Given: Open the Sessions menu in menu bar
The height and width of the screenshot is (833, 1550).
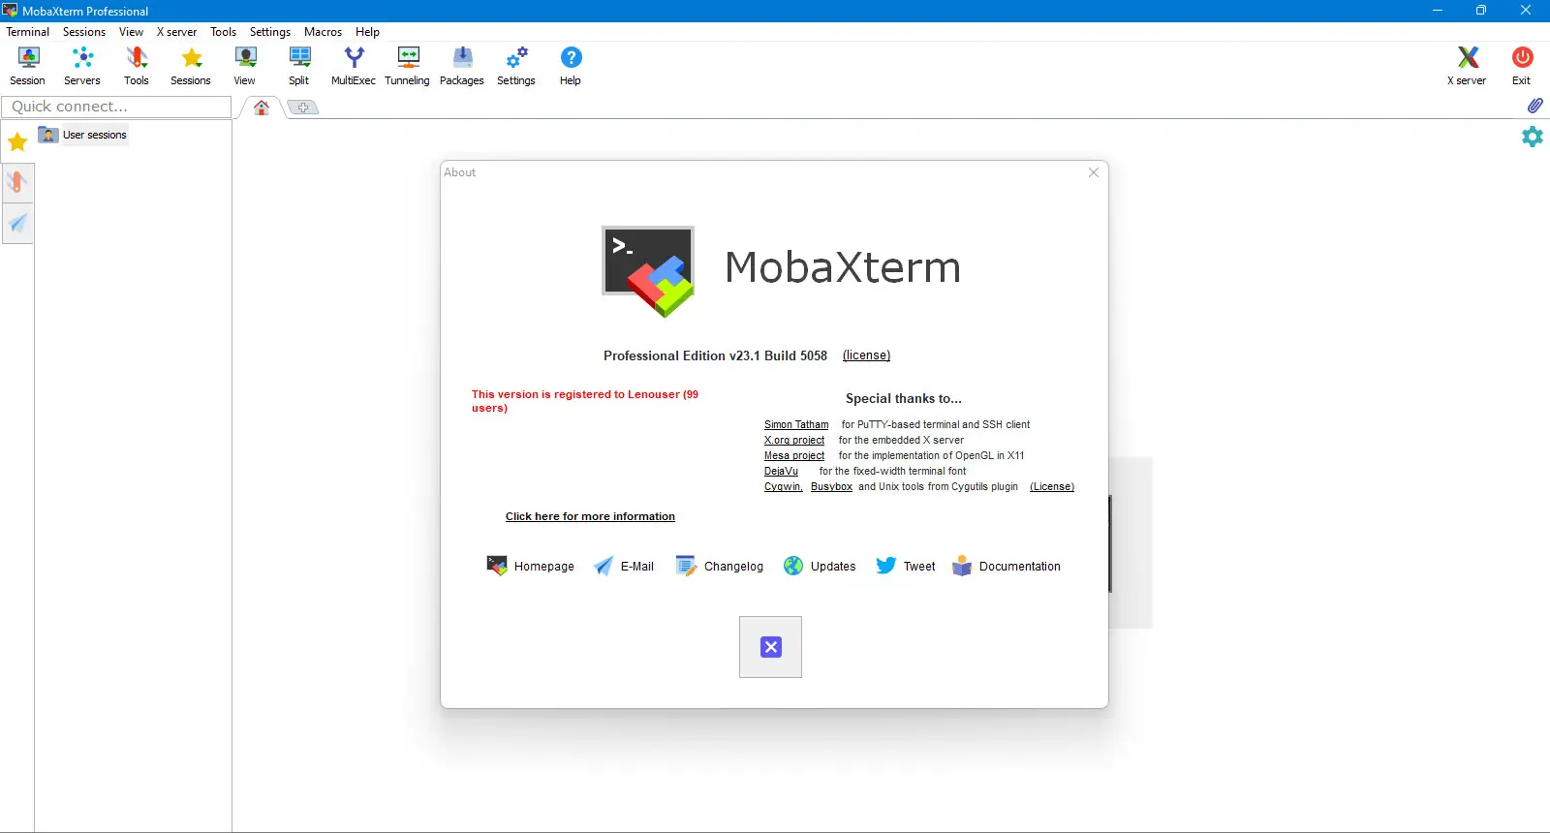Looking at the screenshot, I should 84,32.
